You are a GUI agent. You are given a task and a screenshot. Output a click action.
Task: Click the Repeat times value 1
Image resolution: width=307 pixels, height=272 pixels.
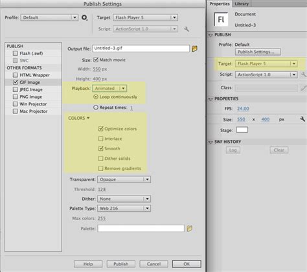point(131,108)
